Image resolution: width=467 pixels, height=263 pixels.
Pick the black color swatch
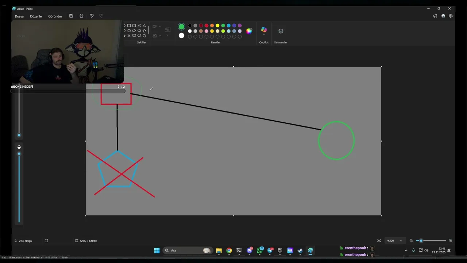190,26
